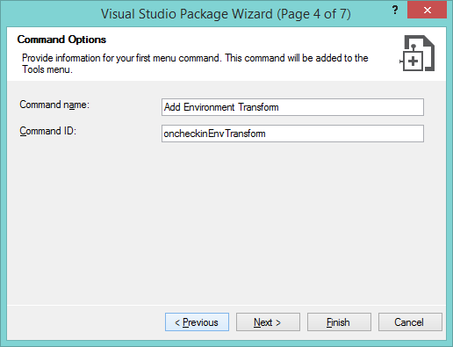The width and height of the screenshot is (453, 347).
Task: Click Finish to complete the wizard
Action: [339, 322]
